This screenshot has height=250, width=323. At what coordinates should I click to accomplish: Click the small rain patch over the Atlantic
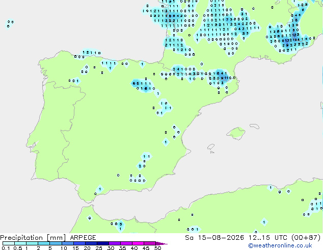pyautogui.click(x=10, y=23)
